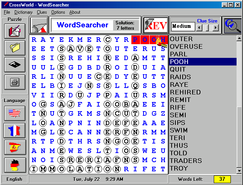This screenshot has width=243, height=185.
Task: Click the red REV reveal button
Action: click(x=155, y=25)
